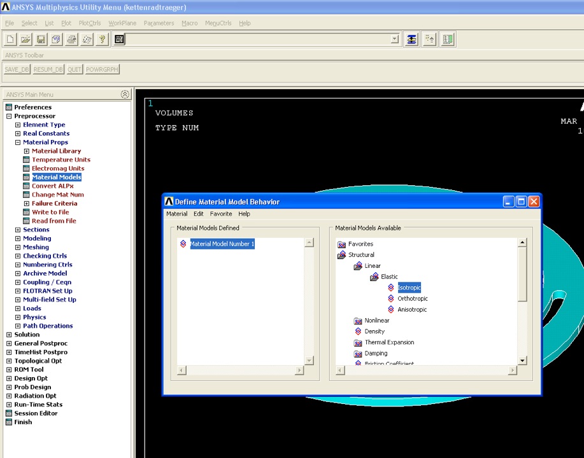Click the Finish menu icon
Screen dimensions: 584x458
(9, 422)
